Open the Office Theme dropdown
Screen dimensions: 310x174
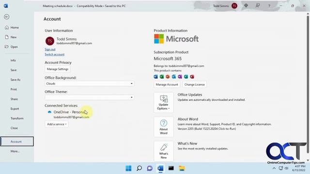point(89,98)
